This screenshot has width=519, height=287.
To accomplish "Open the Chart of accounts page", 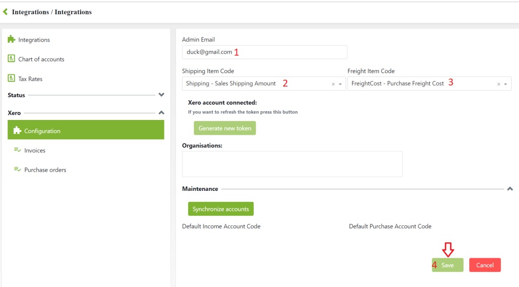I will click(41, 59).
